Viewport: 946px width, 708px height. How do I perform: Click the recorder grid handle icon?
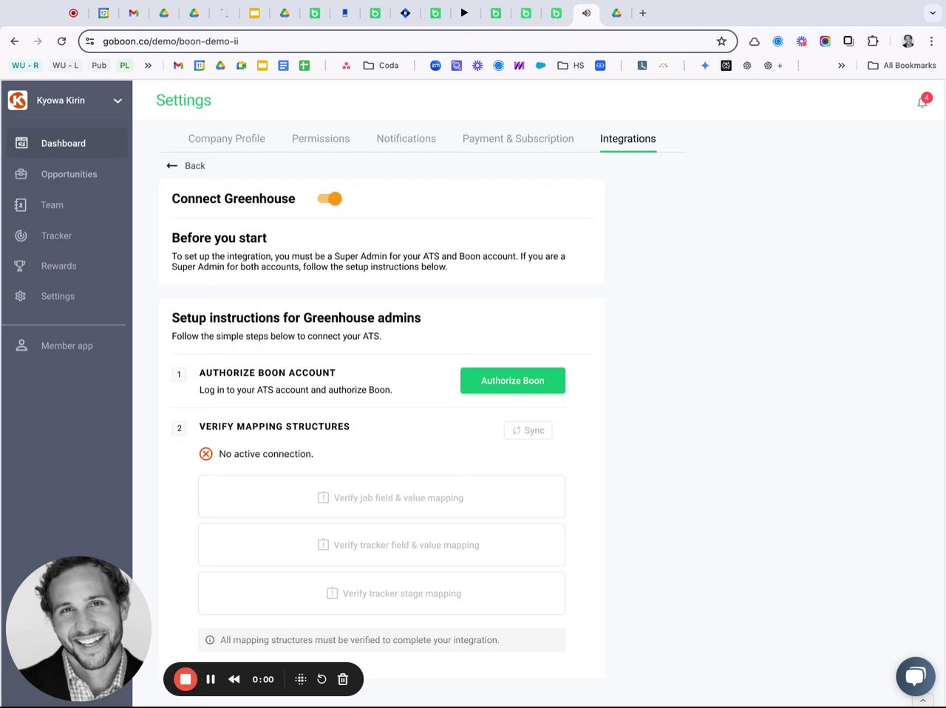tap(300, 679)
